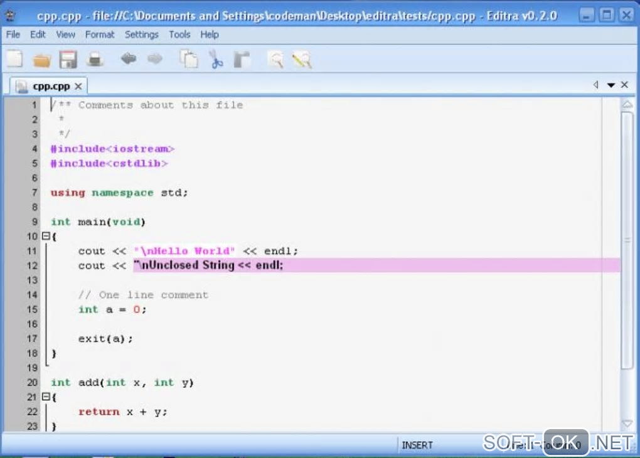Open the File menu
This screenshot has width=640, height=458.
point(13,35)
